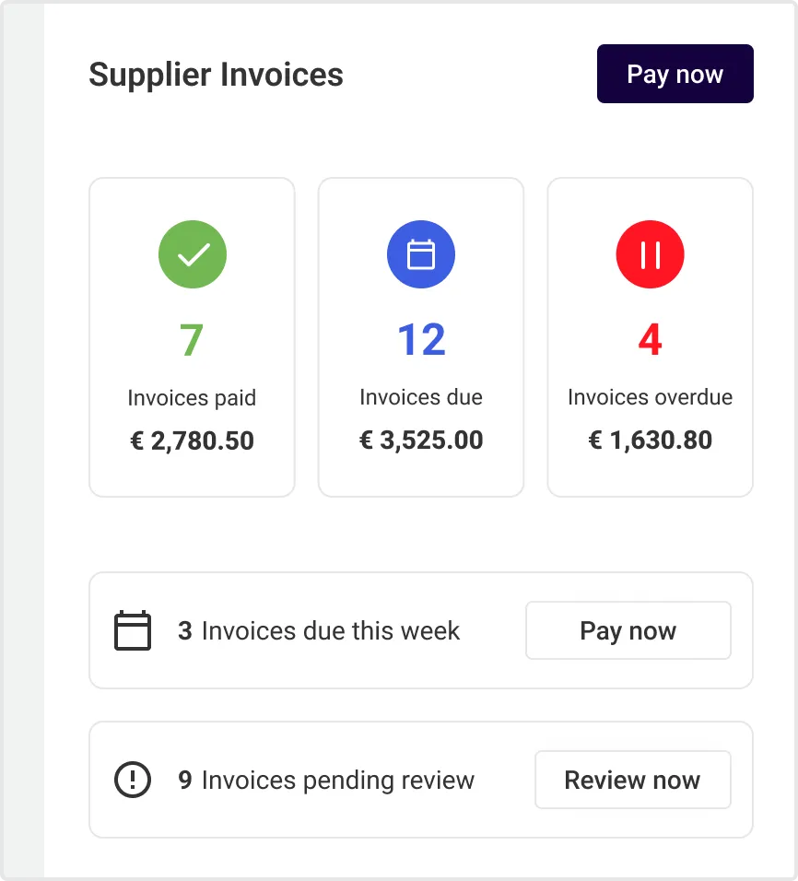The width and height of the screenshot is (798, 881).
Task: Click the green checkmark paid icon
Action: point(193,254)
